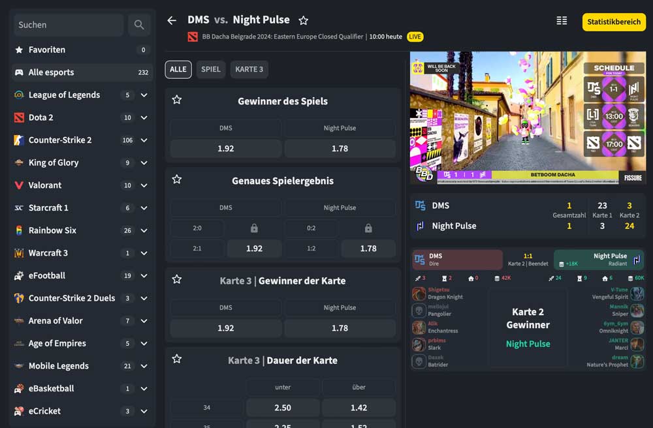Favorite the DMS vs. Night Pulse match star
The height and width of the screenshot is (428, 653).
click(x=303, y=20)
